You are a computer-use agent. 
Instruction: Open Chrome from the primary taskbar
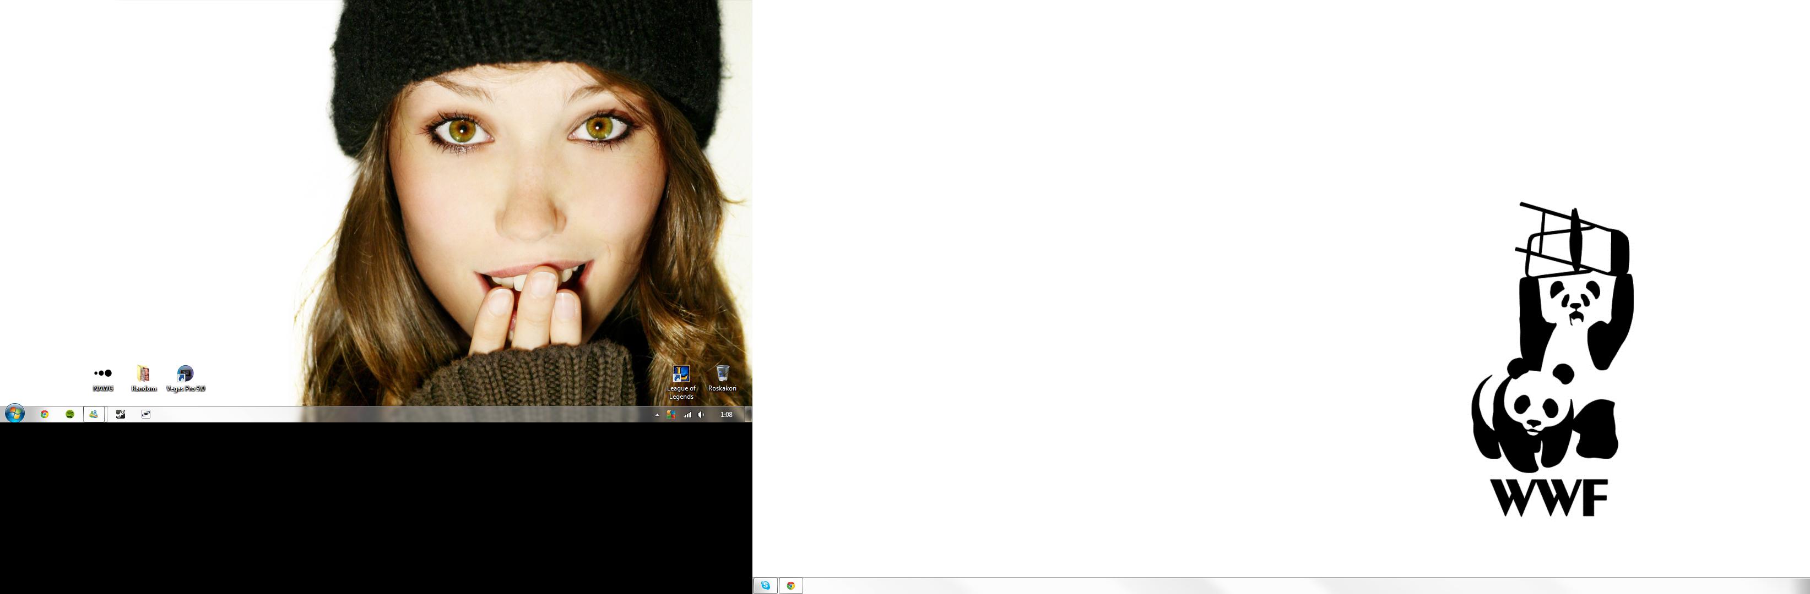(44, 415)
